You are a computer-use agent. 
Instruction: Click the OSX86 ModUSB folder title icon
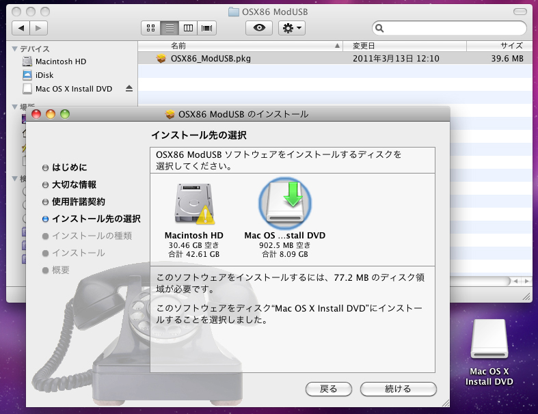click(234, 12)
